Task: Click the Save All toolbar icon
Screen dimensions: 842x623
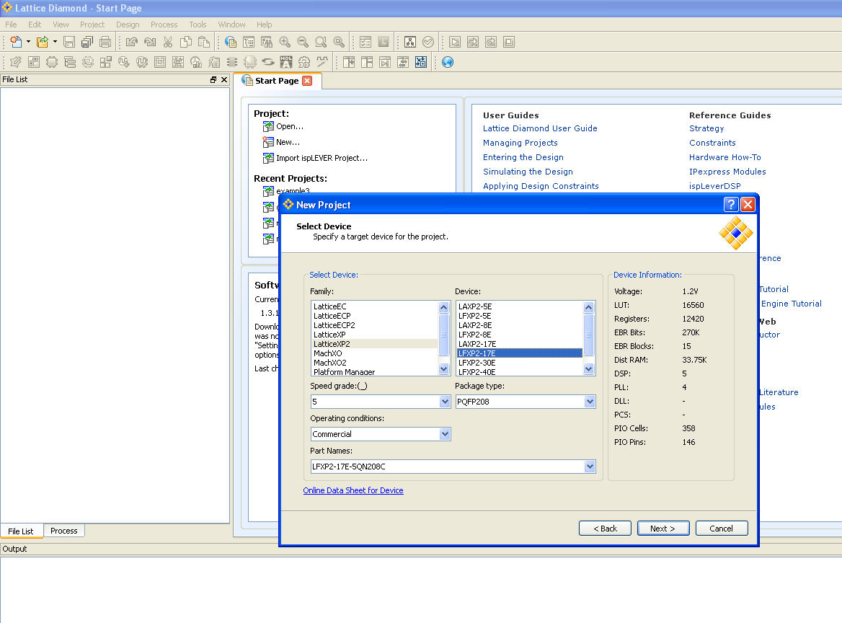Action: click(x=87, y=42)
